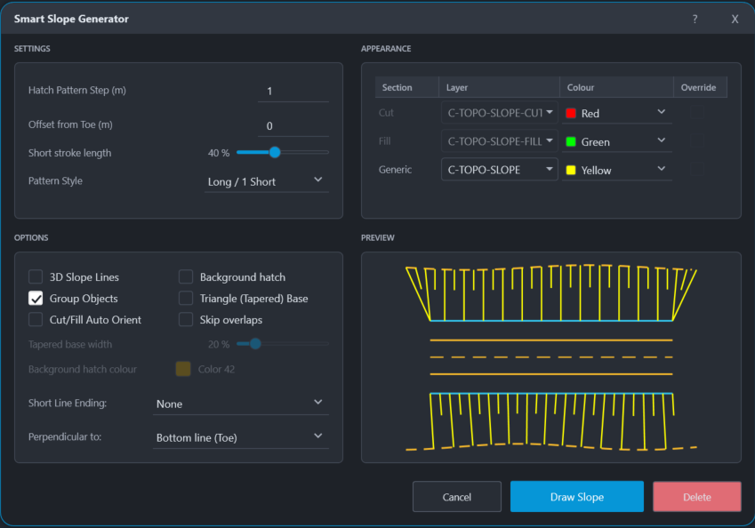Click the Cancel button
Screen dimensions: 755x528
pos(457,497)
